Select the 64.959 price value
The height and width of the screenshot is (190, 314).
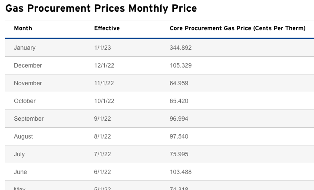[179, 83]
